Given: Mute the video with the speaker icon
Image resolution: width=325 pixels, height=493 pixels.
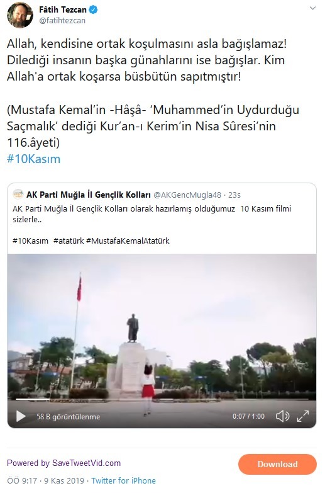Looking at the screenshot, I should tap(283, 416).
